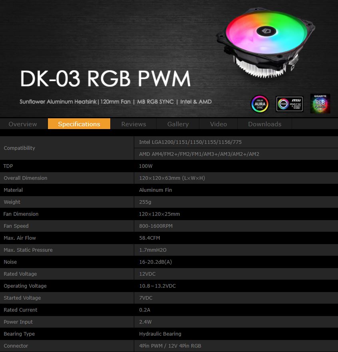Click the Hydraulic Bearing value

pos(160,334)
